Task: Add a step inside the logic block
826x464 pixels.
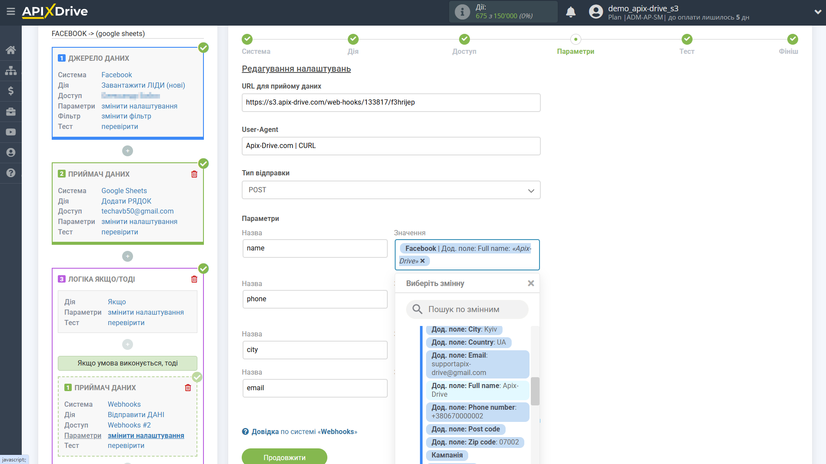Action: tap(127, 345)
